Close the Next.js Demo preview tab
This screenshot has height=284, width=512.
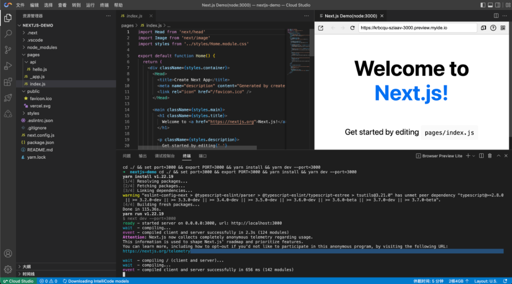coord(382,16)
